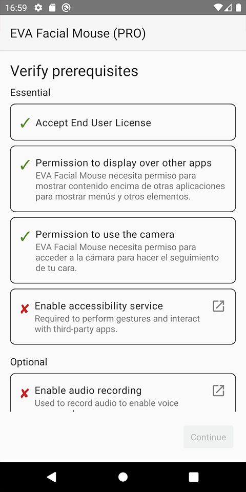
Task: Open the settings gear in status bar
Action: click(x=38, y=8)
